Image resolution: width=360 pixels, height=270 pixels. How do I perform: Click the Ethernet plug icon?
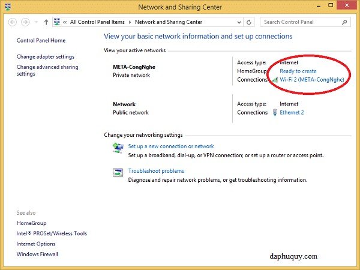pyautogui.click(x=275, y=112)
